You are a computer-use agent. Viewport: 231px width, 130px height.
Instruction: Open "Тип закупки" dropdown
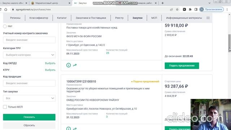coord(29,98)
